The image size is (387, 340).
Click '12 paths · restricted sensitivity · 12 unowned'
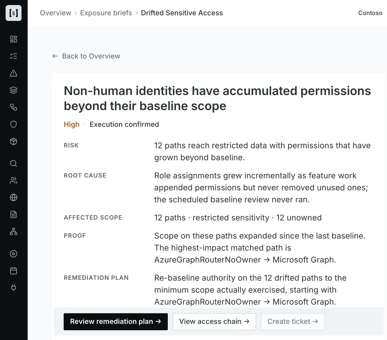[238, 218]
